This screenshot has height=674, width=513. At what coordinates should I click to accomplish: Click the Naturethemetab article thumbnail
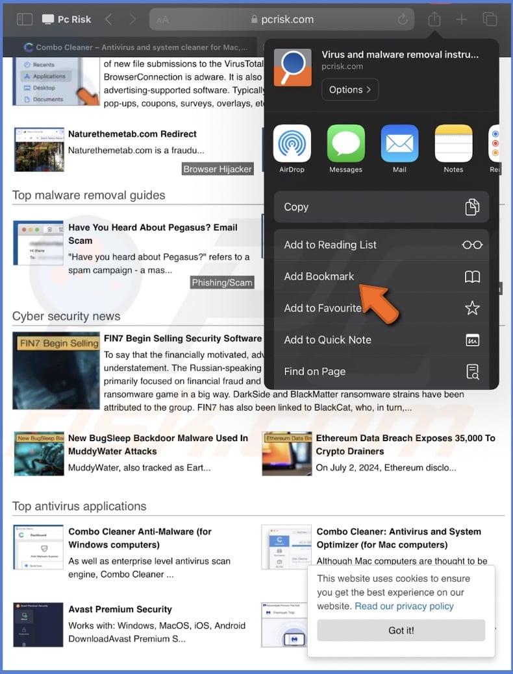39,149
